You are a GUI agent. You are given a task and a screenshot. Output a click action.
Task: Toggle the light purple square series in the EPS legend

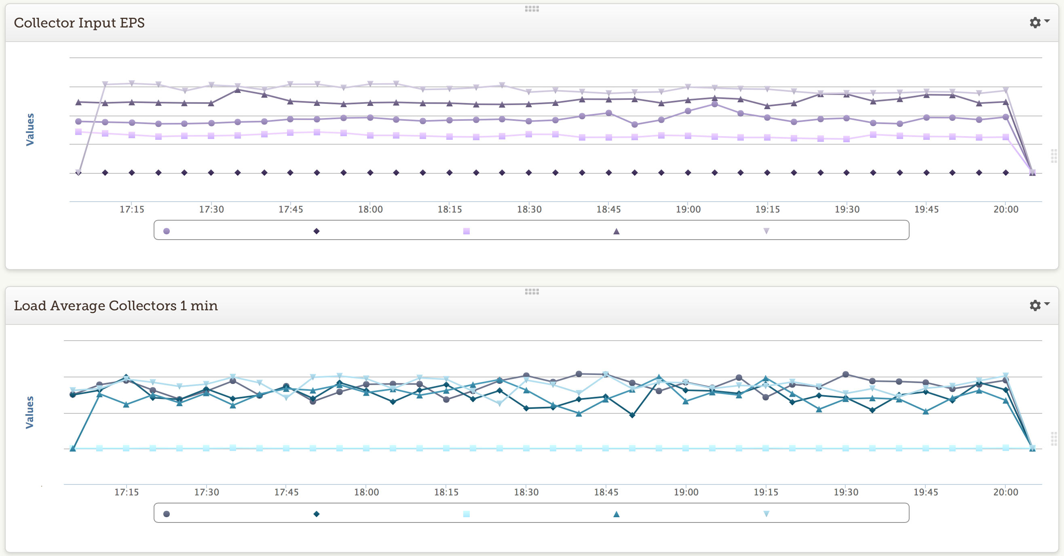(467, 231)
